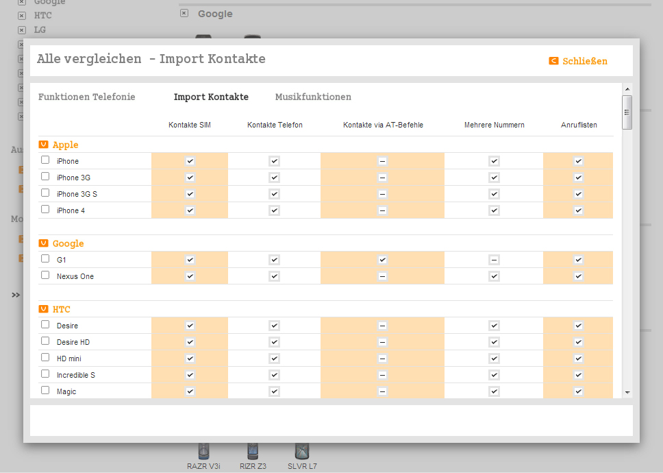The height and width of the screenshot is (473, 663).
Task: Tick the iPhone 3G row checkbox
Action: click(x=45, y=176)
